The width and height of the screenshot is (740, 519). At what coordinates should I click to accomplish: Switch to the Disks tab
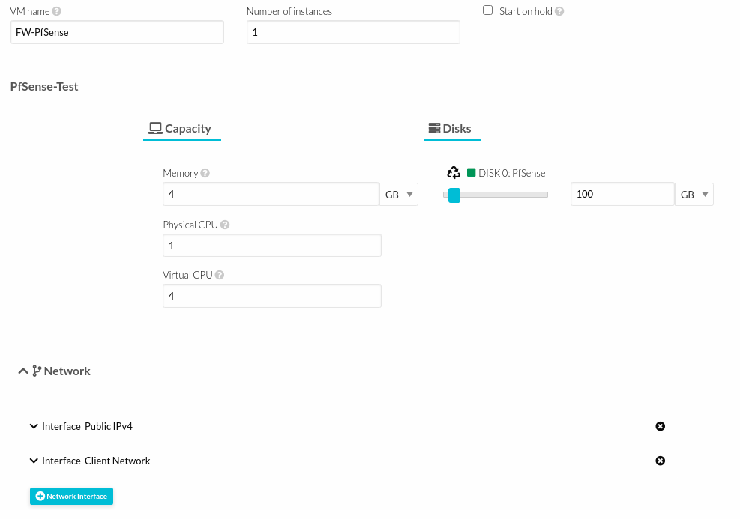pos(451,129)
